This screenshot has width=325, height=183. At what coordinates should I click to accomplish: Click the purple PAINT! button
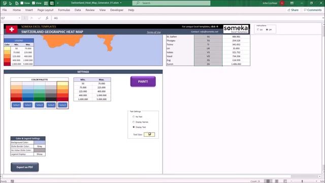143,81
